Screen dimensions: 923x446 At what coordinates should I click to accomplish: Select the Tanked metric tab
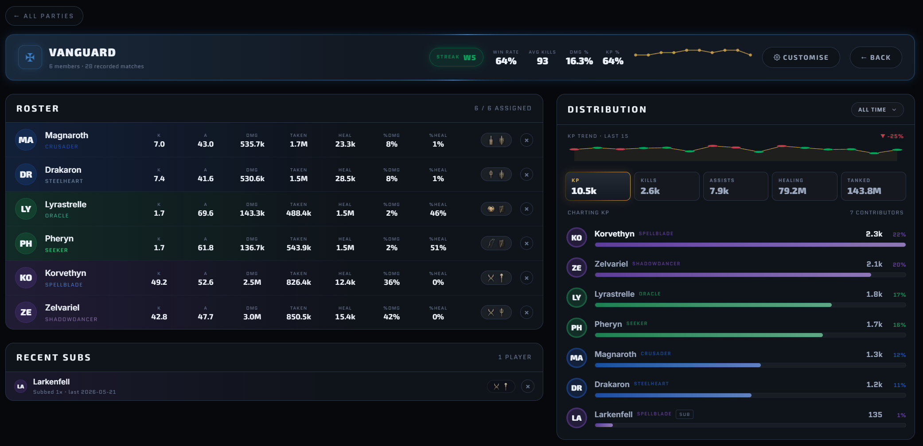pos(873,186)
